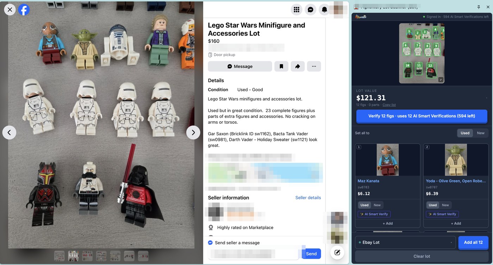
Task: Send the message to seller
Action: [x=311, y=254]
